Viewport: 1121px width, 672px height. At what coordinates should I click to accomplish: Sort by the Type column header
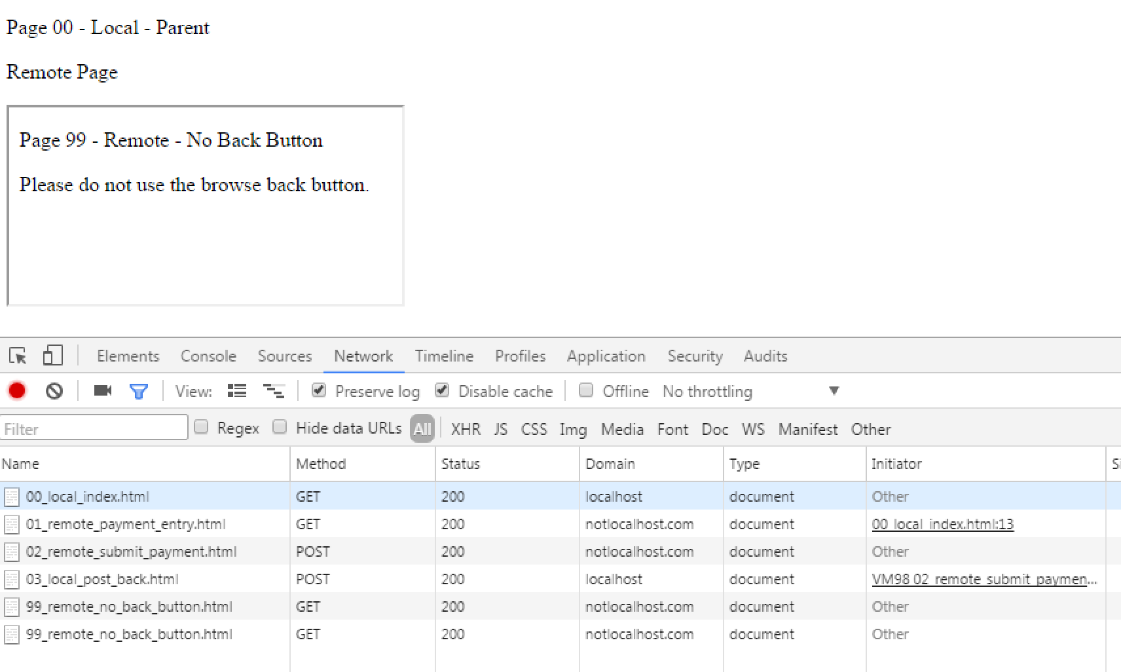[795, 464]
